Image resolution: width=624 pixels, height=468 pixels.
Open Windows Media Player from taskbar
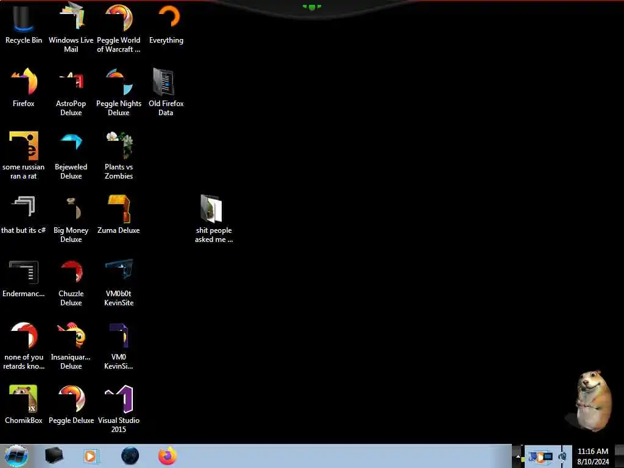pyautogui.click(x=91, y=456)
